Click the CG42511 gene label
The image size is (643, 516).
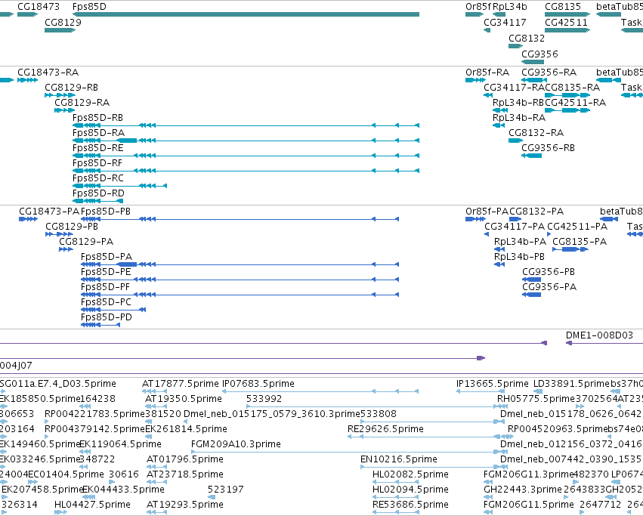coord(566,22)
